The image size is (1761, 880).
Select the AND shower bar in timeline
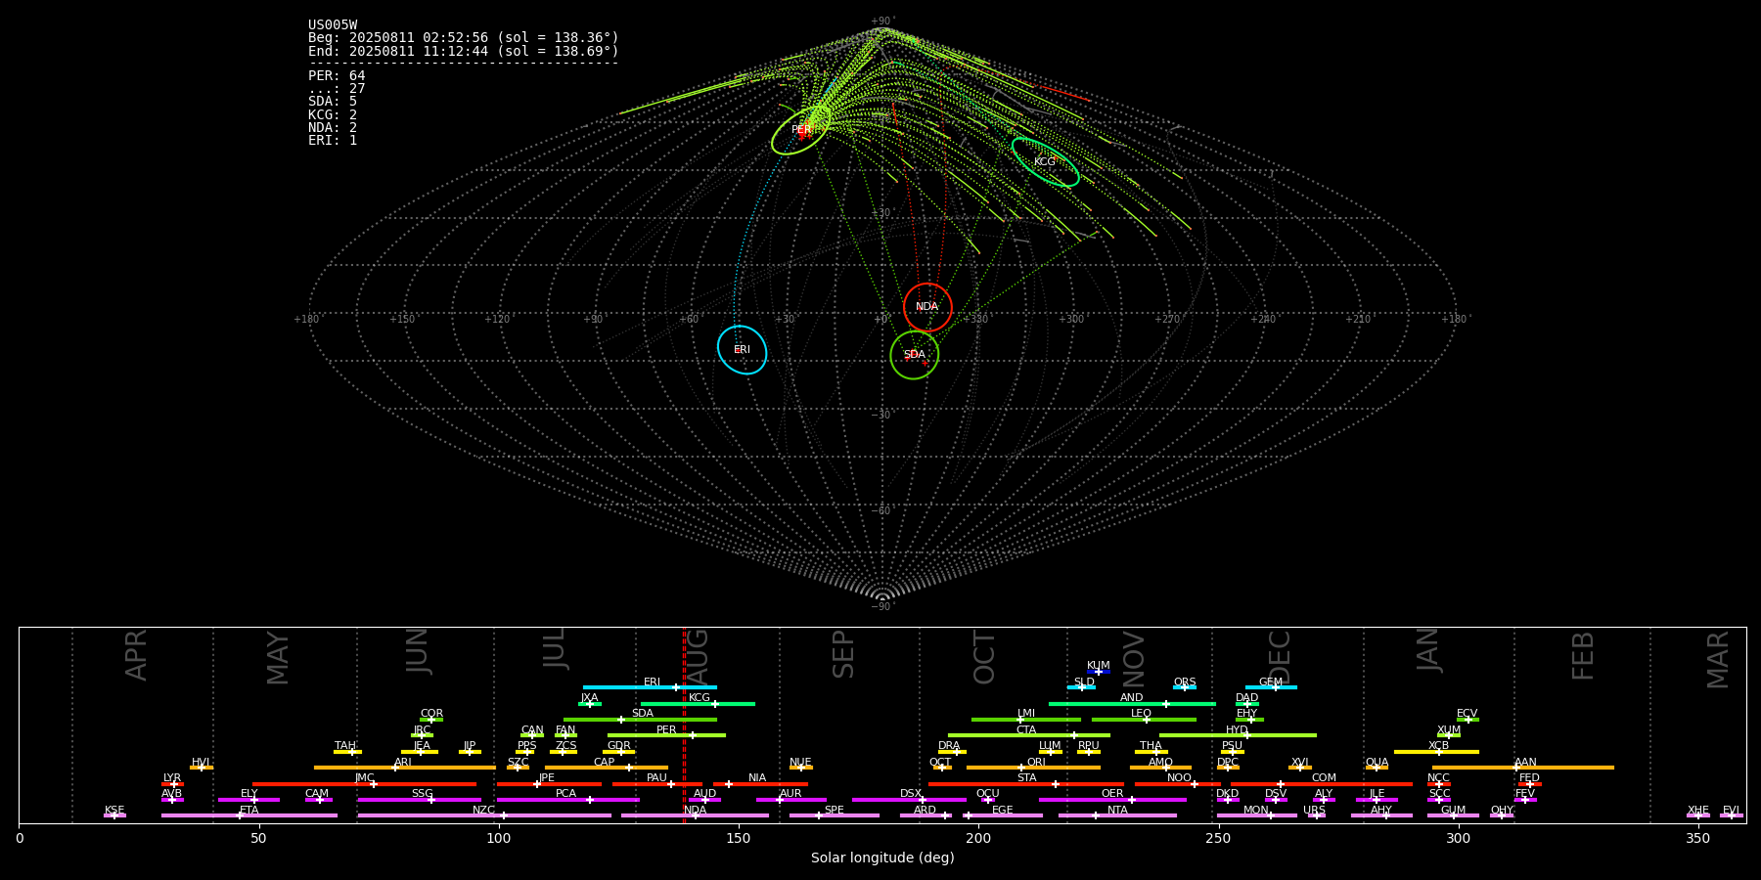pos(1132,703)
